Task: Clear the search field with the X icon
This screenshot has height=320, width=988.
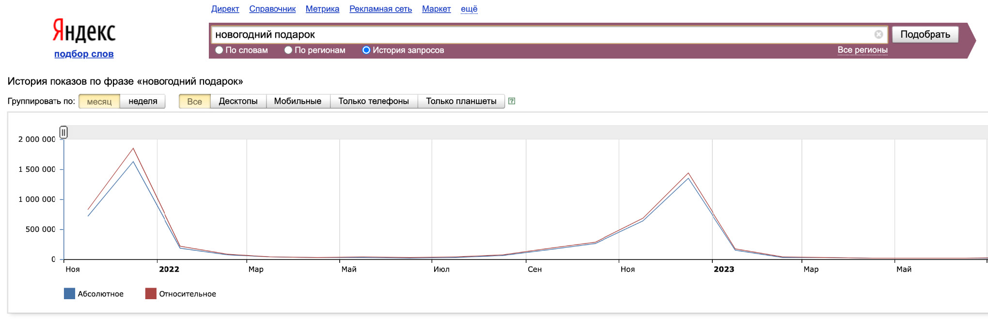Action: coord(878,34)
